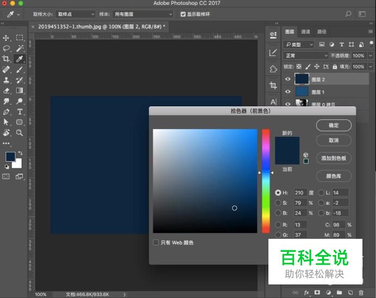376x298 pixels.
Task: Click 添加到色板 button
Action: pyautogui.click(x=334, y=158)
